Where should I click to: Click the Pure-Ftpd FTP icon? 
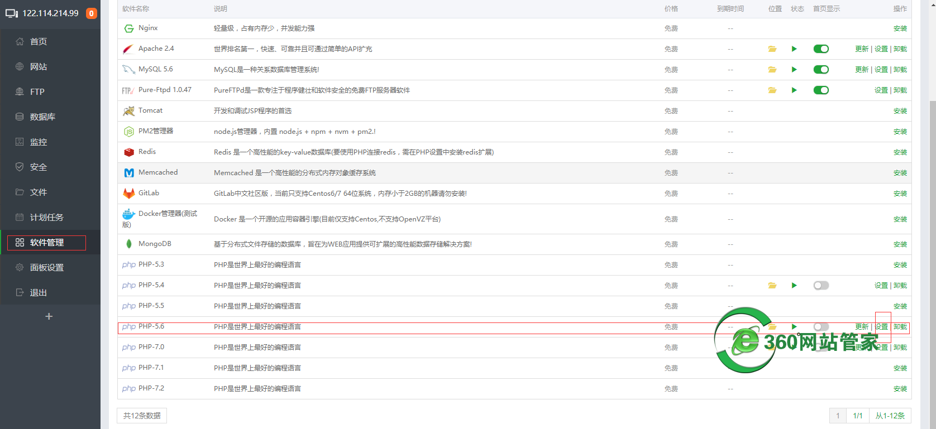point(128,90)
